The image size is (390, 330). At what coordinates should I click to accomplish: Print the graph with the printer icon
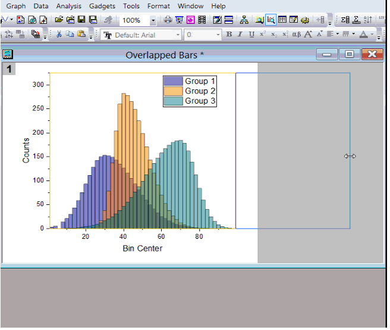[168, 20]
